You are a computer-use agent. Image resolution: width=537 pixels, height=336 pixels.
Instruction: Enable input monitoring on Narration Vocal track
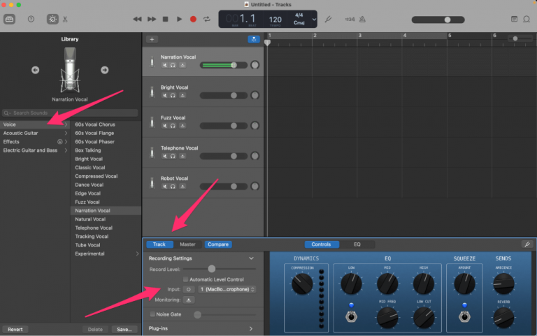click(182, 65)
